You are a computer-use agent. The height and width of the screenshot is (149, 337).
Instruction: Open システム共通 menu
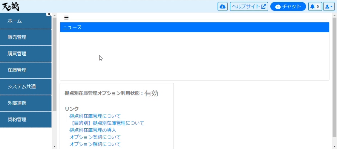[26, 86]
